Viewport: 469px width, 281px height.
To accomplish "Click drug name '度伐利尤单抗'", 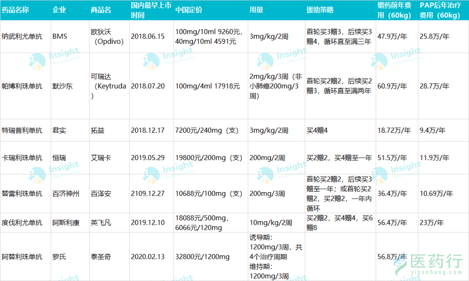I will [22, 223].
